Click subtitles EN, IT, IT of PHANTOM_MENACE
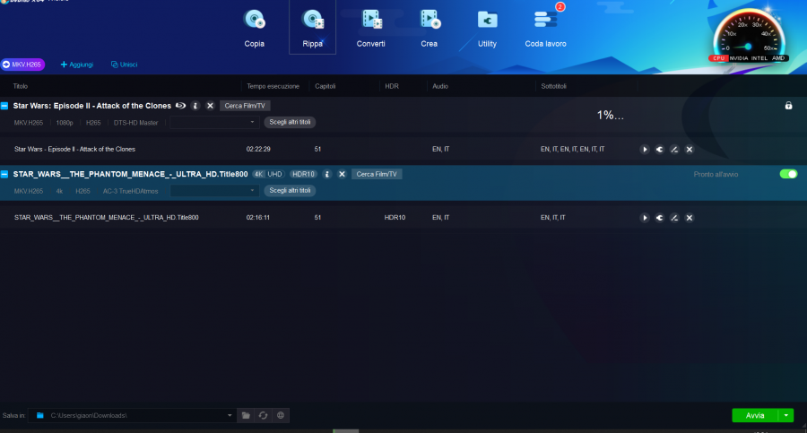The width and height of the screenshot is (807, 433). coord(552,218)
